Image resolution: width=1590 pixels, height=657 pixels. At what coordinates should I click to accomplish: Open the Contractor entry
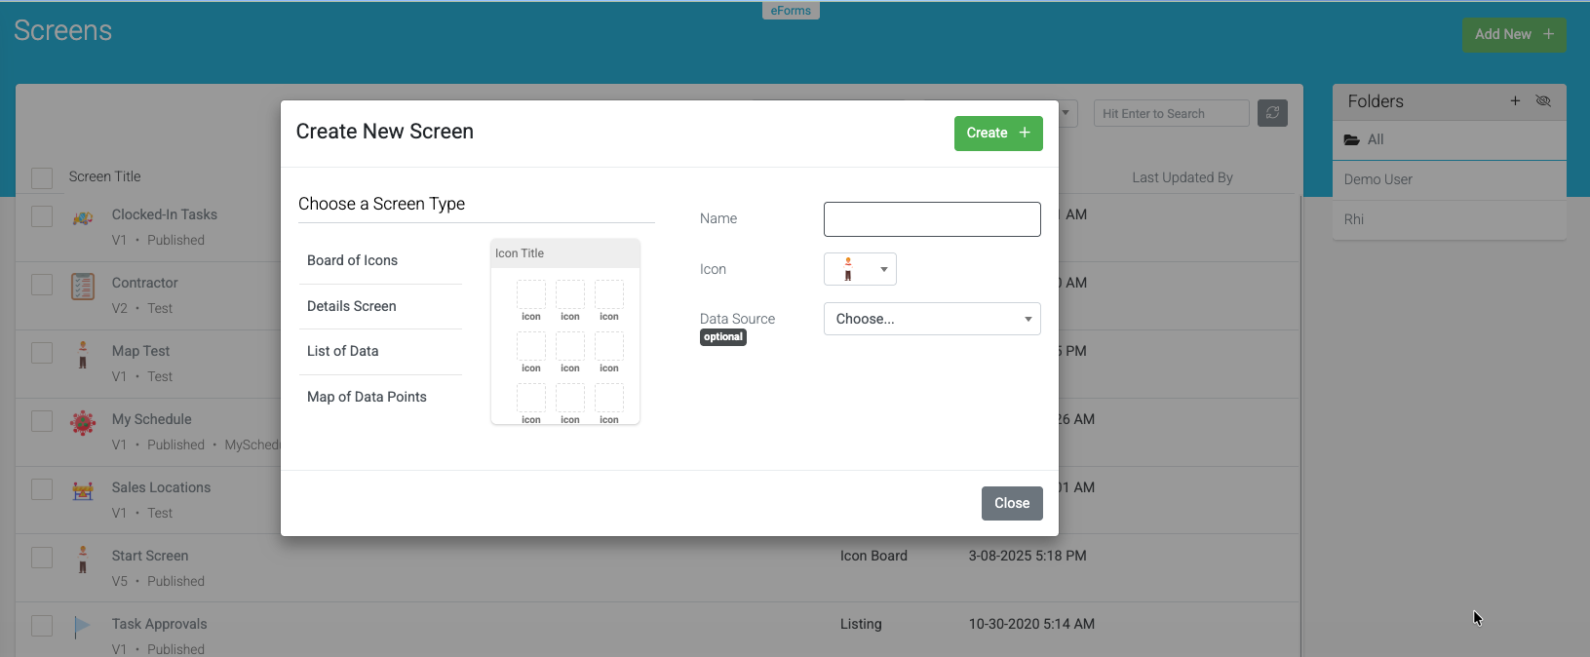[x=144, y=283]
